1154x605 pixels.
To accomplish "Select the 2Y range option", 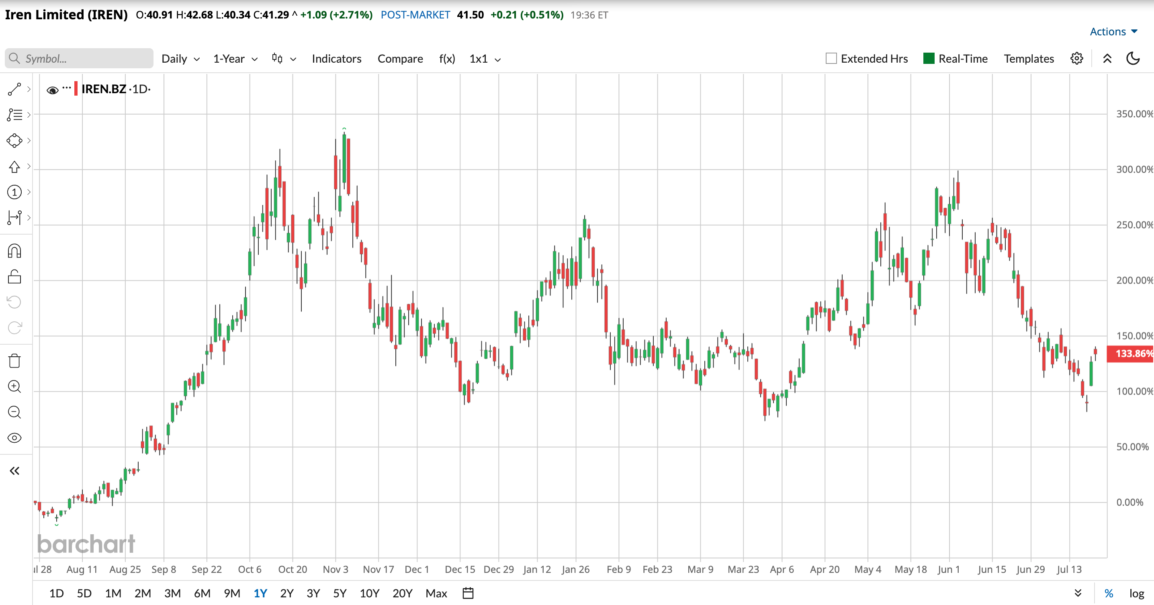I will 287,593.
